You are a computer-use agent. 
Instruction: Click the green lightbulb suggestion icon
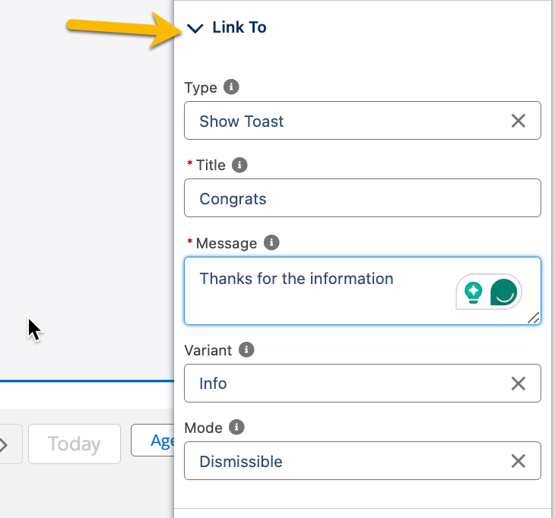(474, 292)
